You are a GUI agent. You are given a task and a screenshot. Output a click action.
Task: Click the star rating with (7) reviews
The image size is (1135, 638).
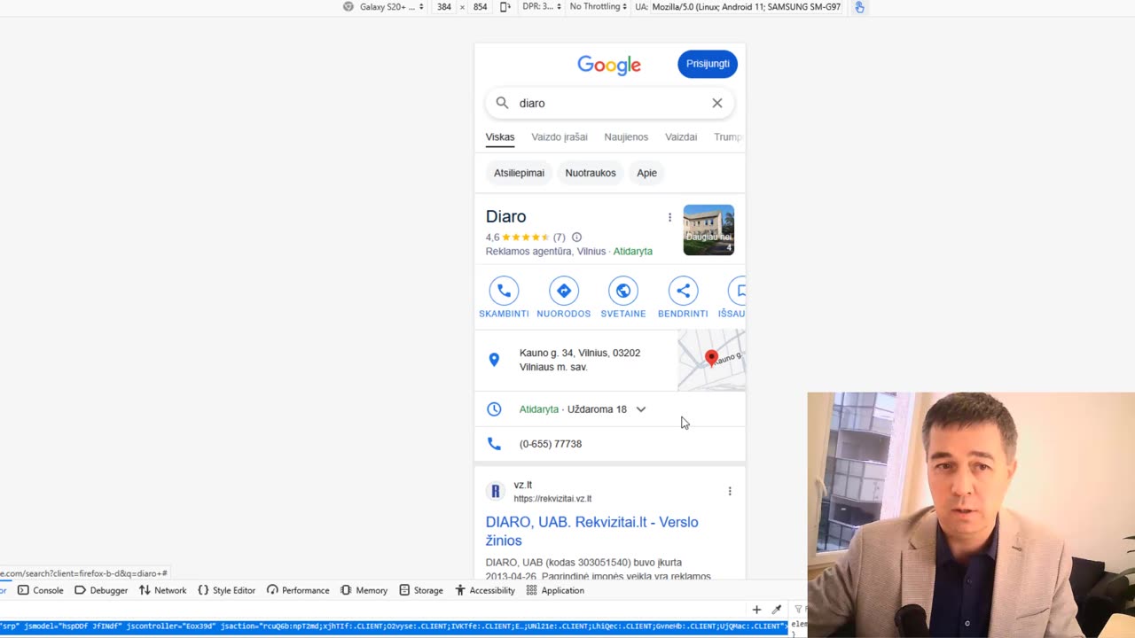(x=525, y=237)
